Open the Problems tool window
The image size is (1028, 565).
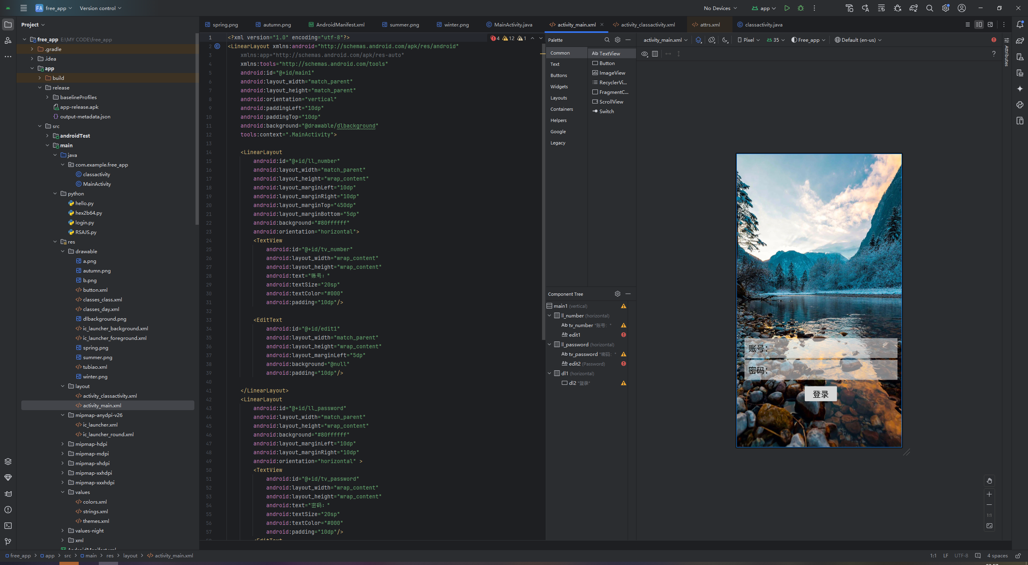(8, 510)
